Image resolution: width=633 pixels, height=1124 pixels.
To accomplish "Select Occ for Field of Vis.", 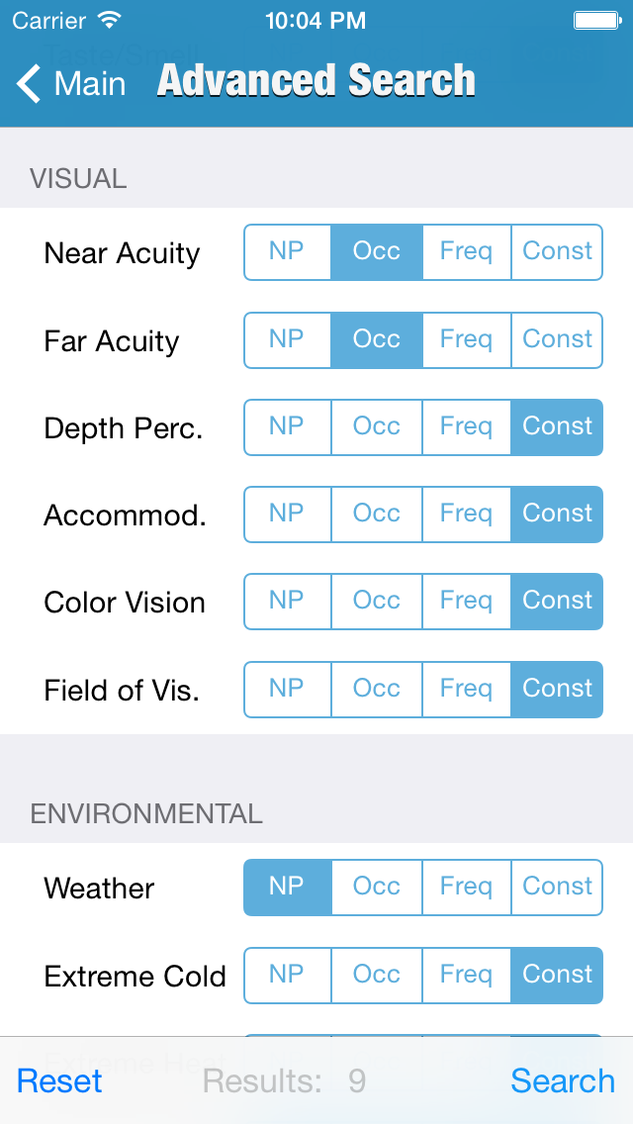I will click(x=377, y=690).
